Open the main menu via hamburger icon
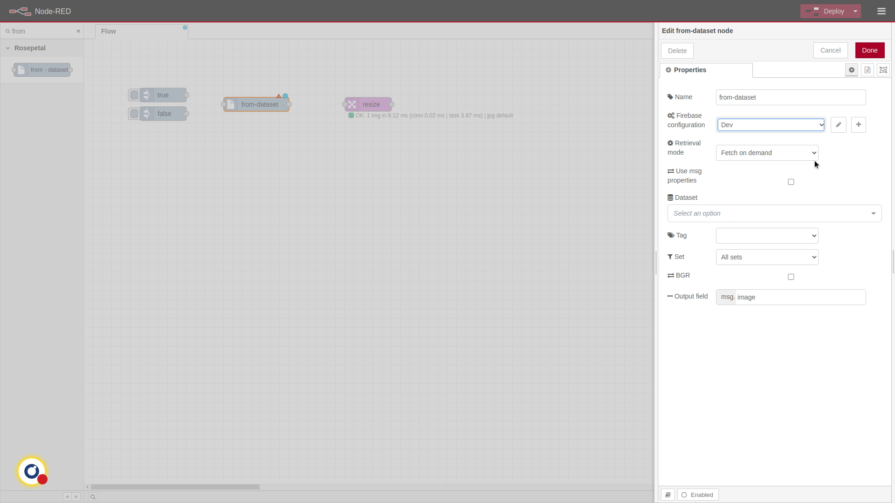 click(x=881, y=11)
